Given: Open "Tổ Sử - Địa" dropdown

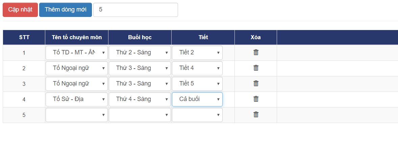Looking at the screenshot, I should click(77, 99).
